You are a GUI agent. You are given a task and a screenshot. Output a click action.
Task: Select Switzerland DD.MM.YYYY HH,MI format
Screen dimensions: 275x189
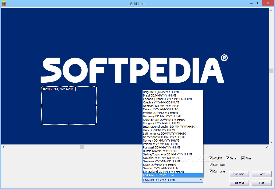(173, 172)
